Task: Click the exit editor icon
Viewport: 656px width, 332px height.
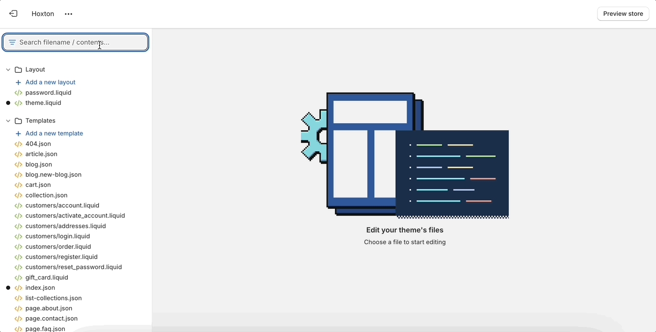Action: click(13, 14)
